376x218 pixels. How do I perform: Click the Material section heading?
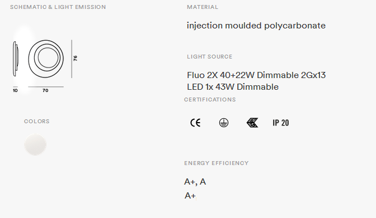[x=203, y=7]
